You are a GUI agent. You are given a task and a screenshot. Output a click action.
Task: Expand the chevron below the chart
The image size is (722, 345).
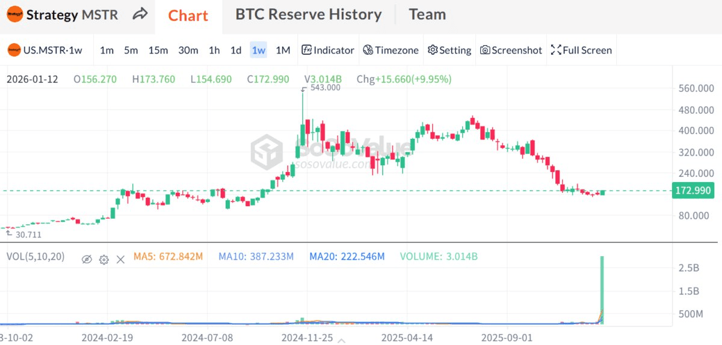click(342, 340)
